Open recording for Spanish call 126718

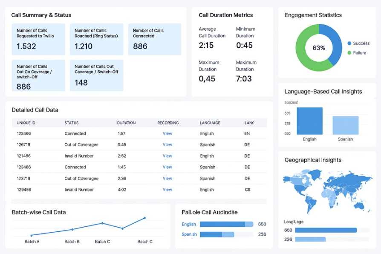point(167,145)
